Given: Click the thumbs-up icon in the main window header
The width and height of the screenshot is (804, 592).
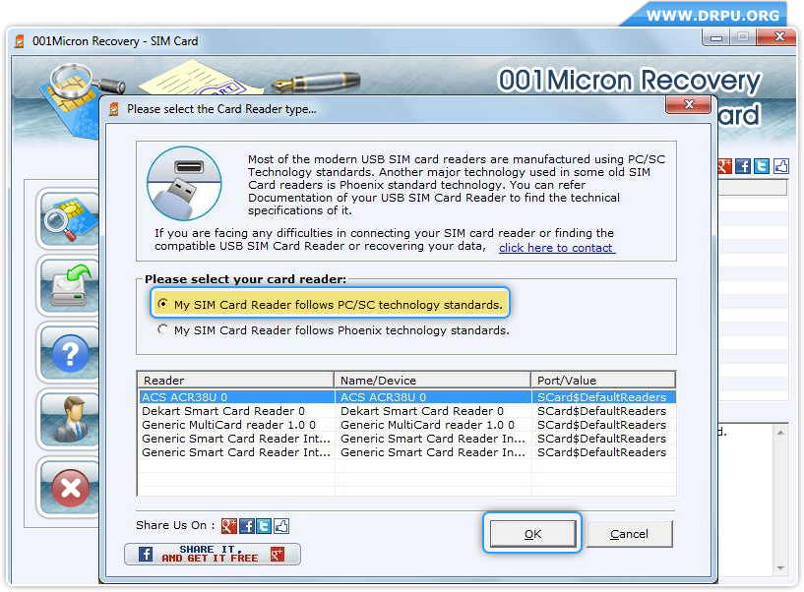Looking at the screenshot, I should 781,166.
